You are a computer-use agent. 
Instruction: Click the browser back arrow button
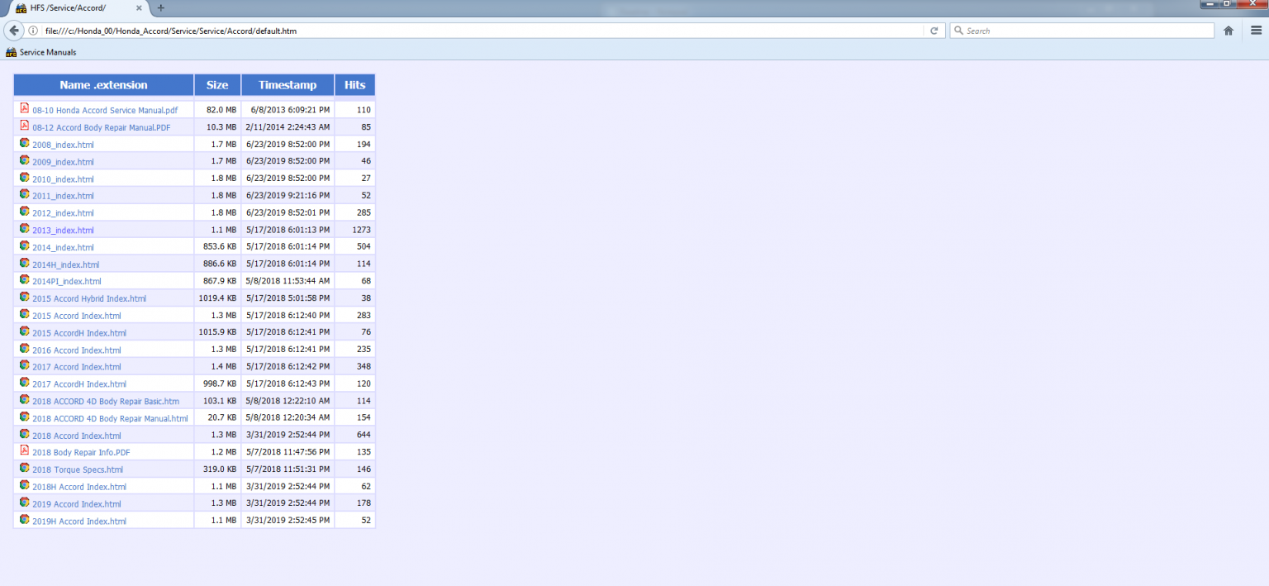tap(14, 31)
